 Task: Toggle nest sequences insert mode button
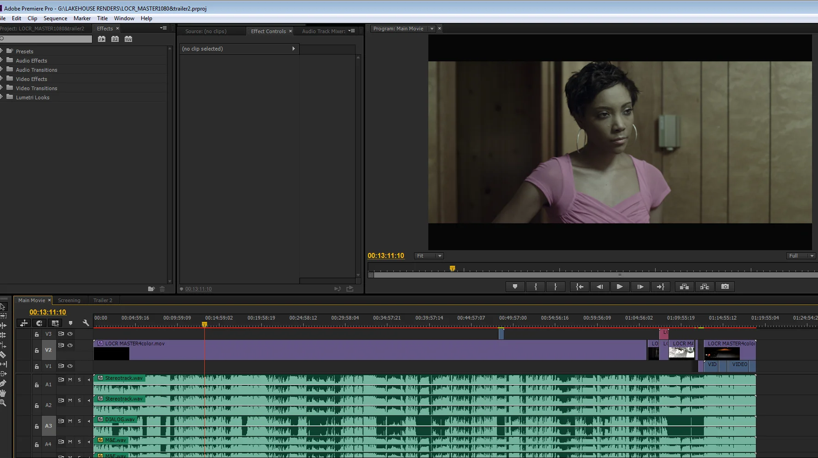click(24, 323)
